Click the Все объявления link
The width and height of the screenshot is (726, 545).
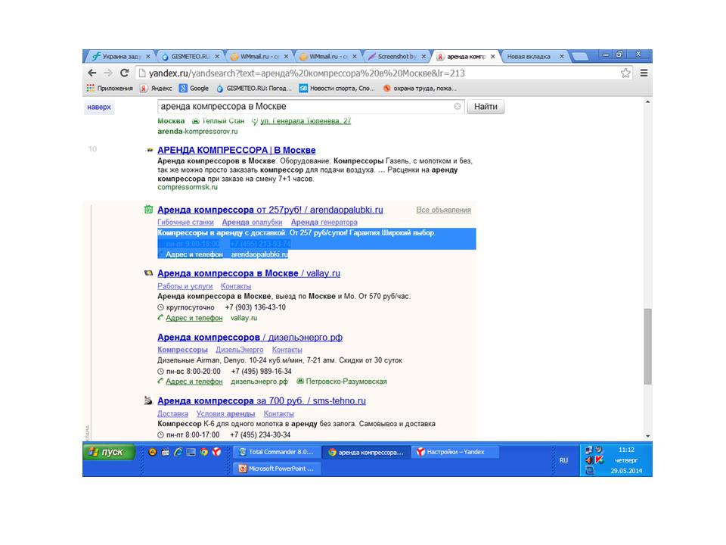point(444,210)
